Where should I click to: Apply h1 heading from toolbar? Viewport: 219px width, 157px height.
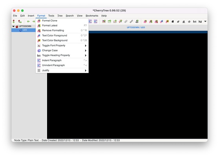[x=195, y=22]
